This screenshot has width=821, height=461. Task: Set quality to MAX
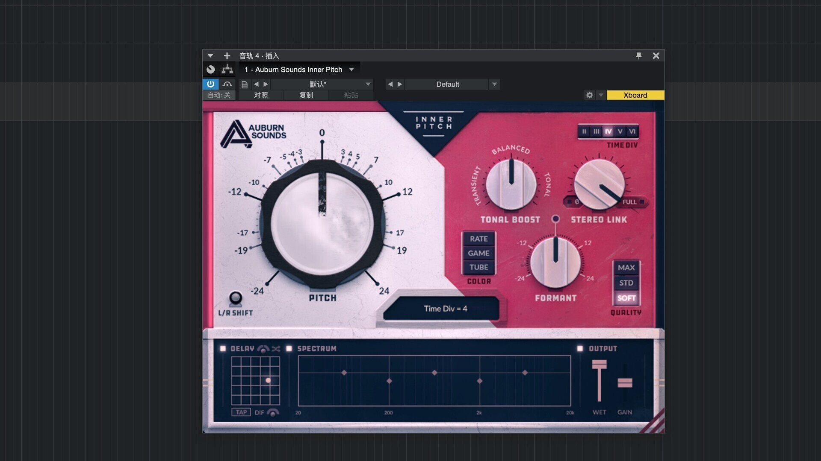tap(626, 268)
